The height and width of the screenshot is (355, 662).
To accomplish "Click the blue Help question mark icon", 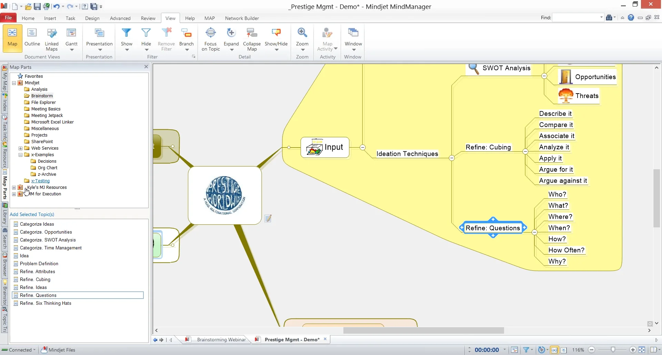I will [631, 18].
